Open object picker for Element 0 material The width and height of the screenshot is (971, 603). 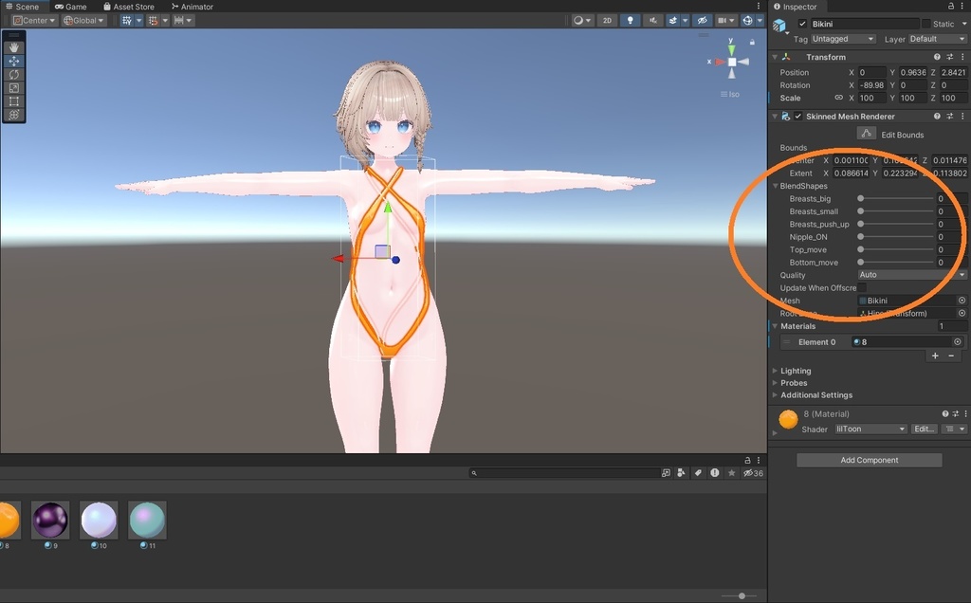click(958, 341)
